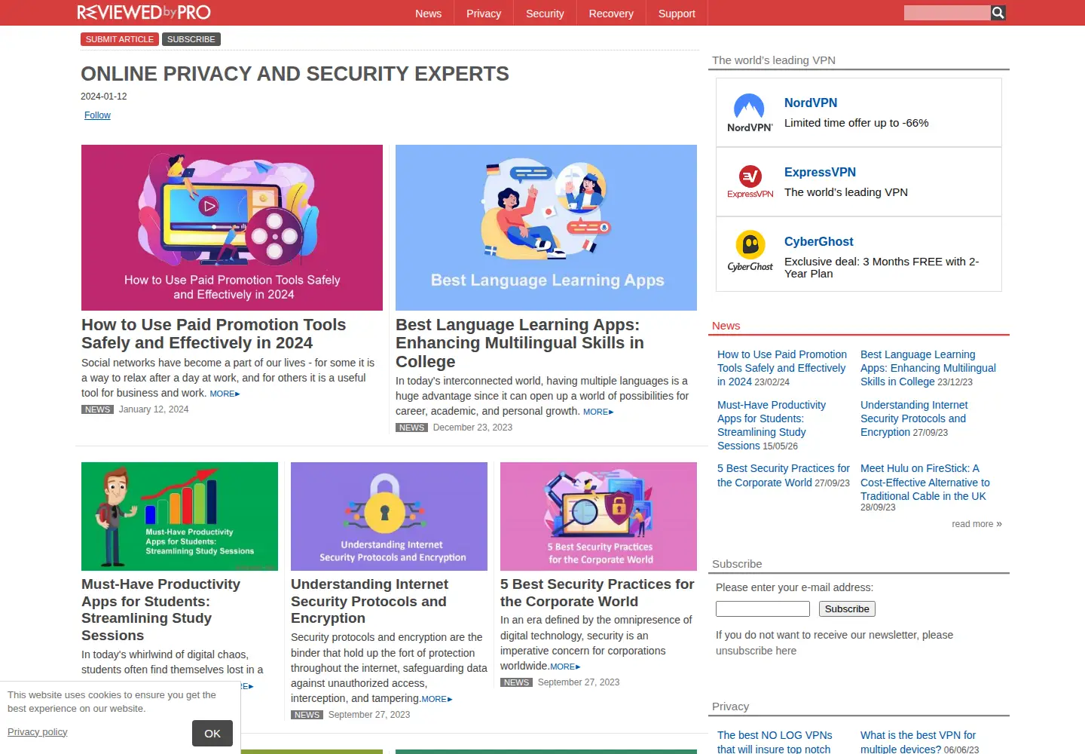Click NEWS tag under Paid Promotion article
This screenshot has height=754, width=1085.
(98, 409)
